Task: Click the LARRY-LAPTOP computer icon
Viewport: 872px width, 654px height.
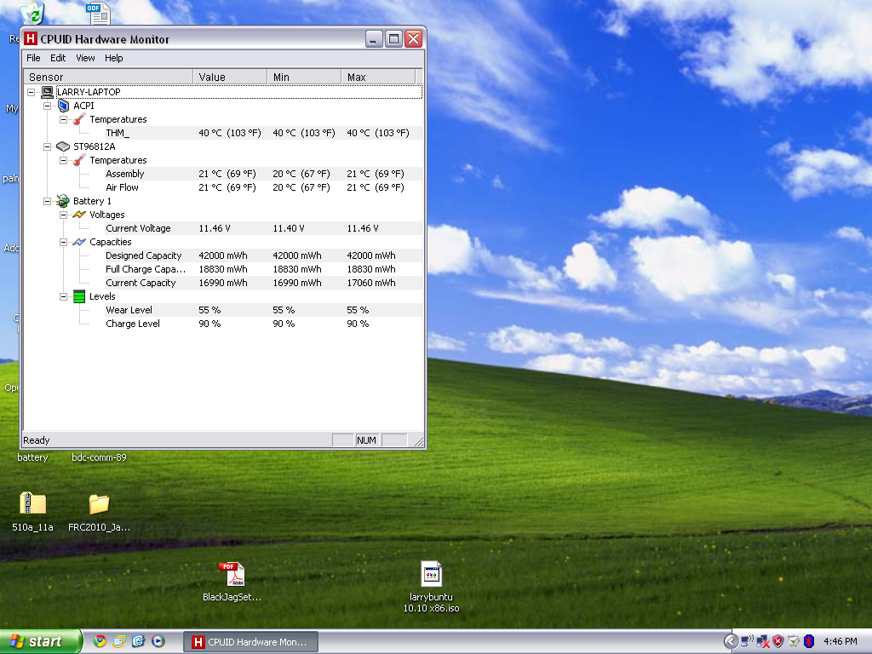Action: click(x=48, y=92)
